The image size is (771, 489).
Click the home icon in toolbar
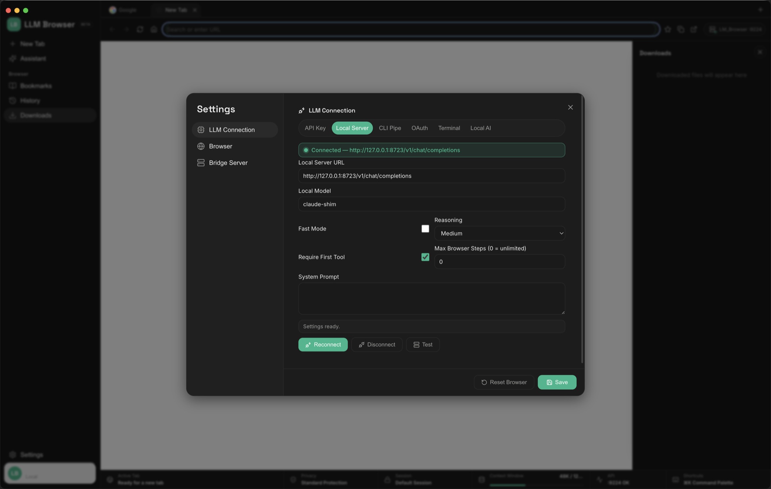coord(154,29)
